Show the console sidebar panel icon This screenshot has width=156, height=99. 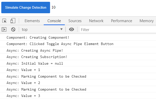(x=4, y=30)
